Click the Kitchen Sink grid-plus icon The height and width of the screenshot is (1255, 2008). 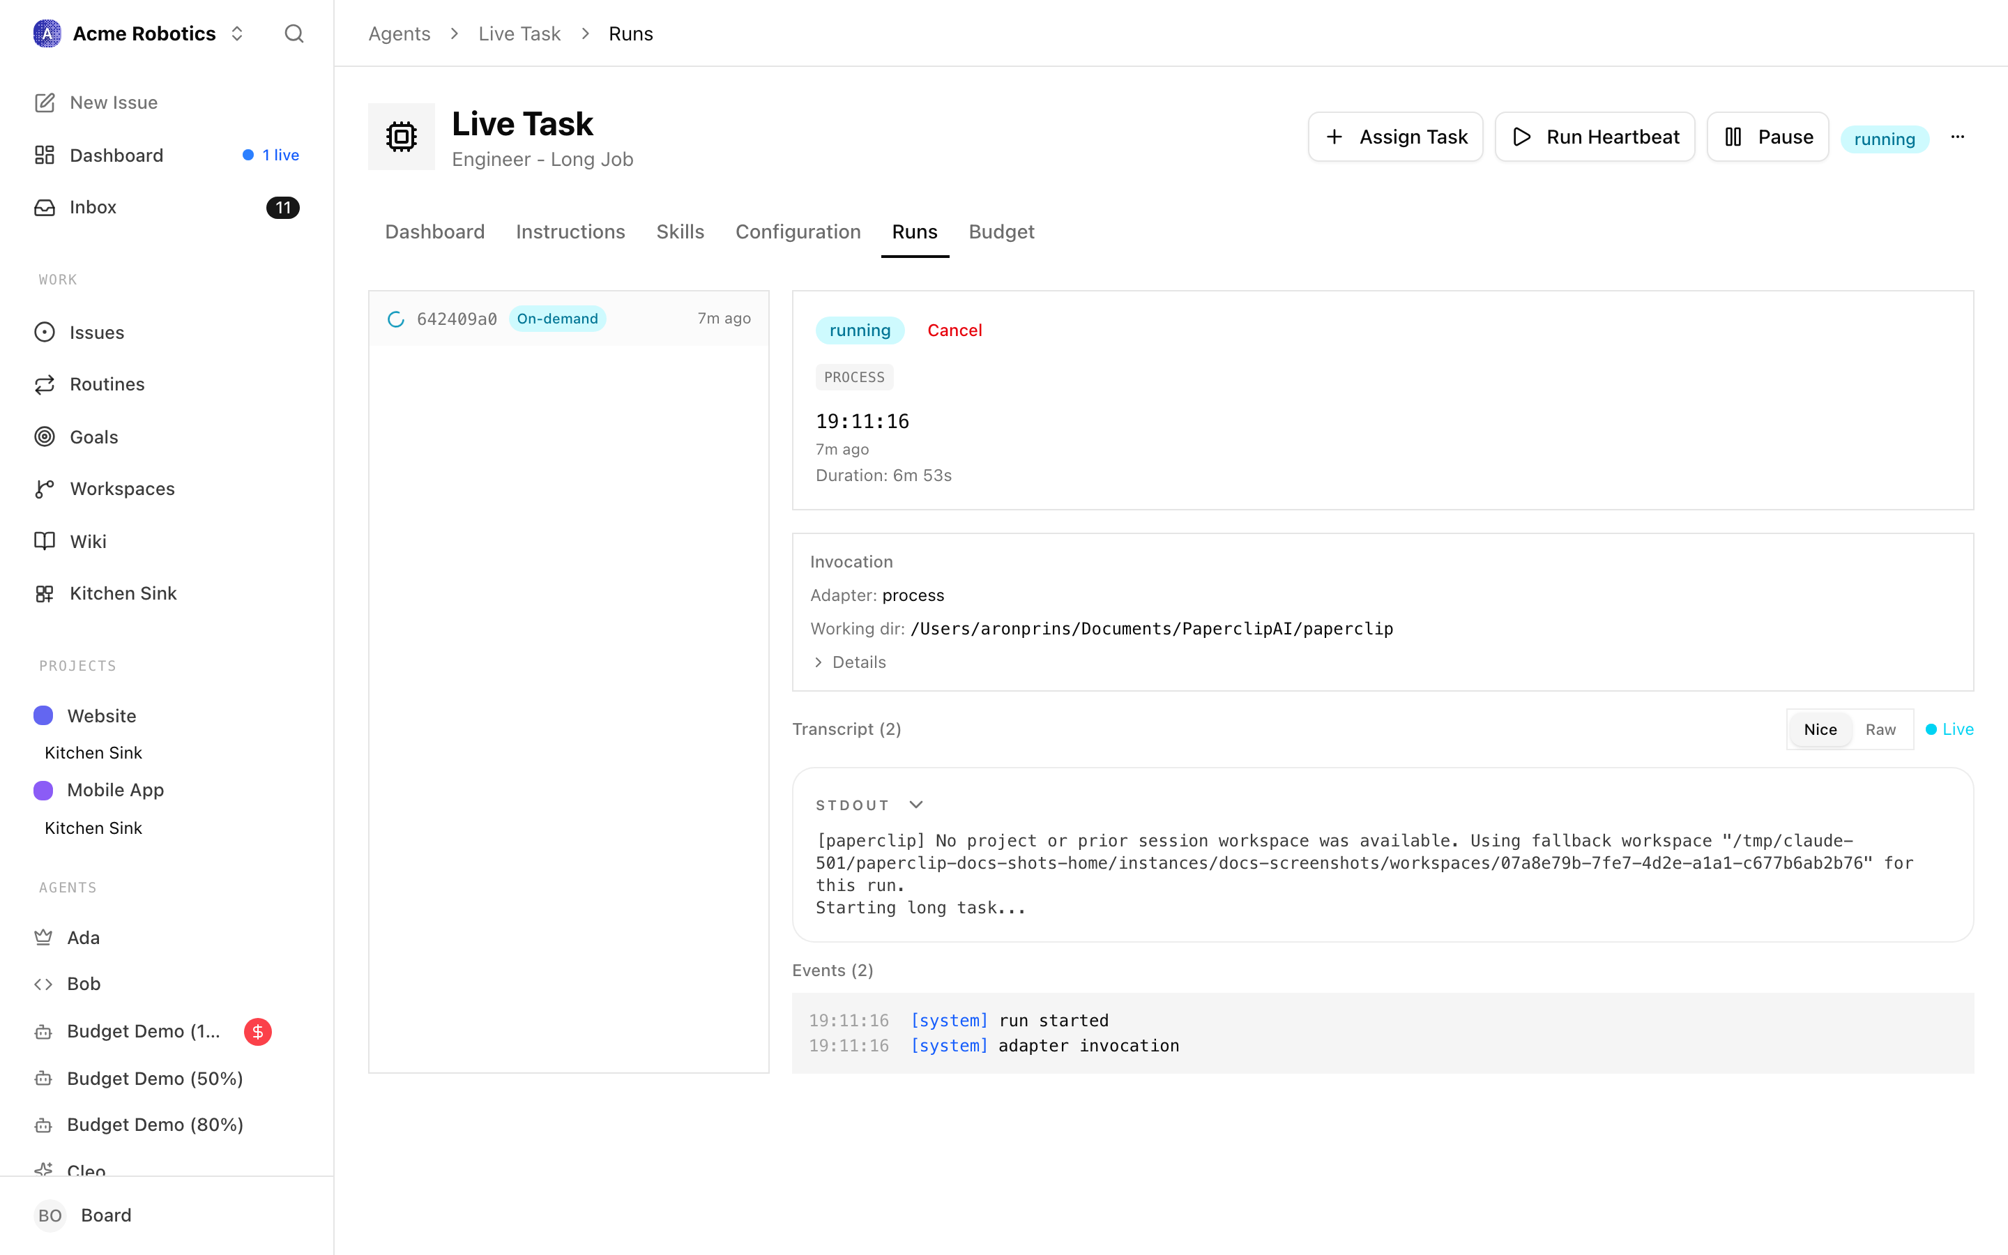click(45, 593)
